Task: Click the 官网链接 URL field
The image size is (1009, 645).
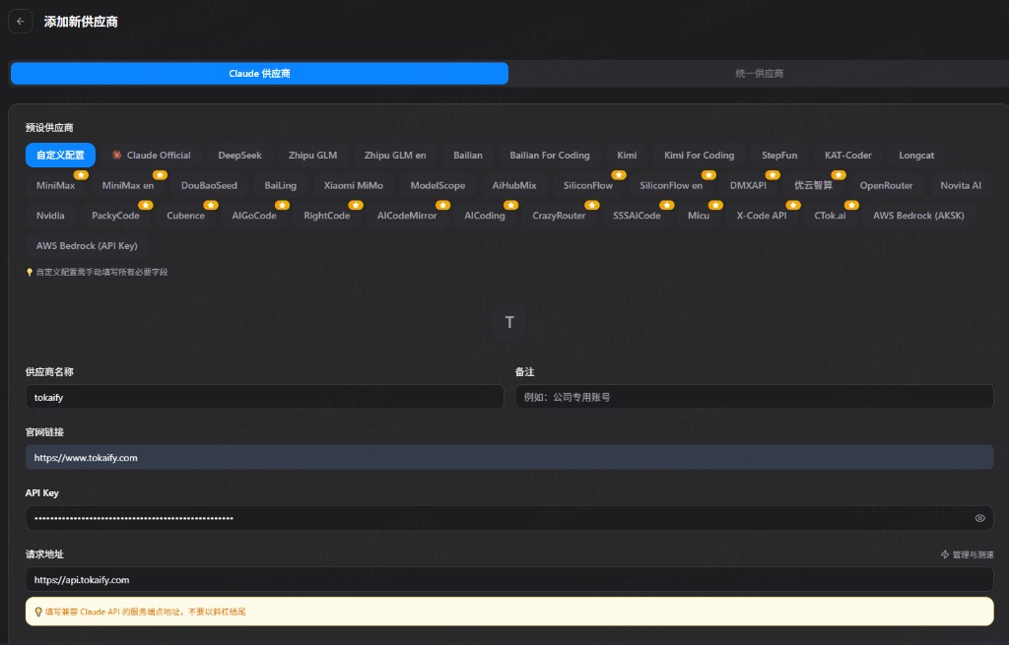Action: 509,457
